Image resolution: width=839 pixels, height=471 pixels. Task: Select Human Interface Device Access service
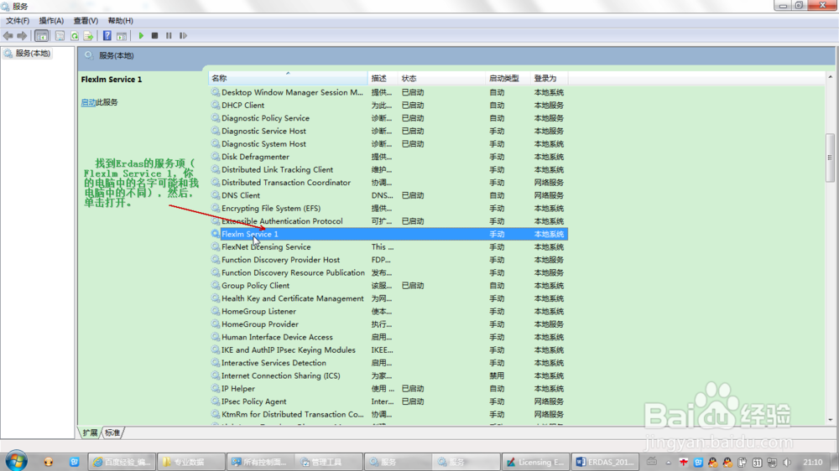(x=388, y=338)
